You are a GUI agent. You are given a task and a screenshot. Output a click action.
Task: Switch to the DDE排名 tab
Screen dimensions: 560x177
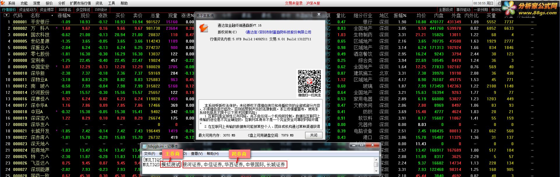[65, 10]
